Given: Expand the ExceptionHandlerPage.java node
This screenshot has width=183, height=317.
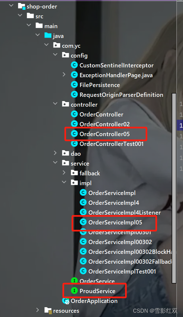Looking at the screenshot, I should point(64,75).
